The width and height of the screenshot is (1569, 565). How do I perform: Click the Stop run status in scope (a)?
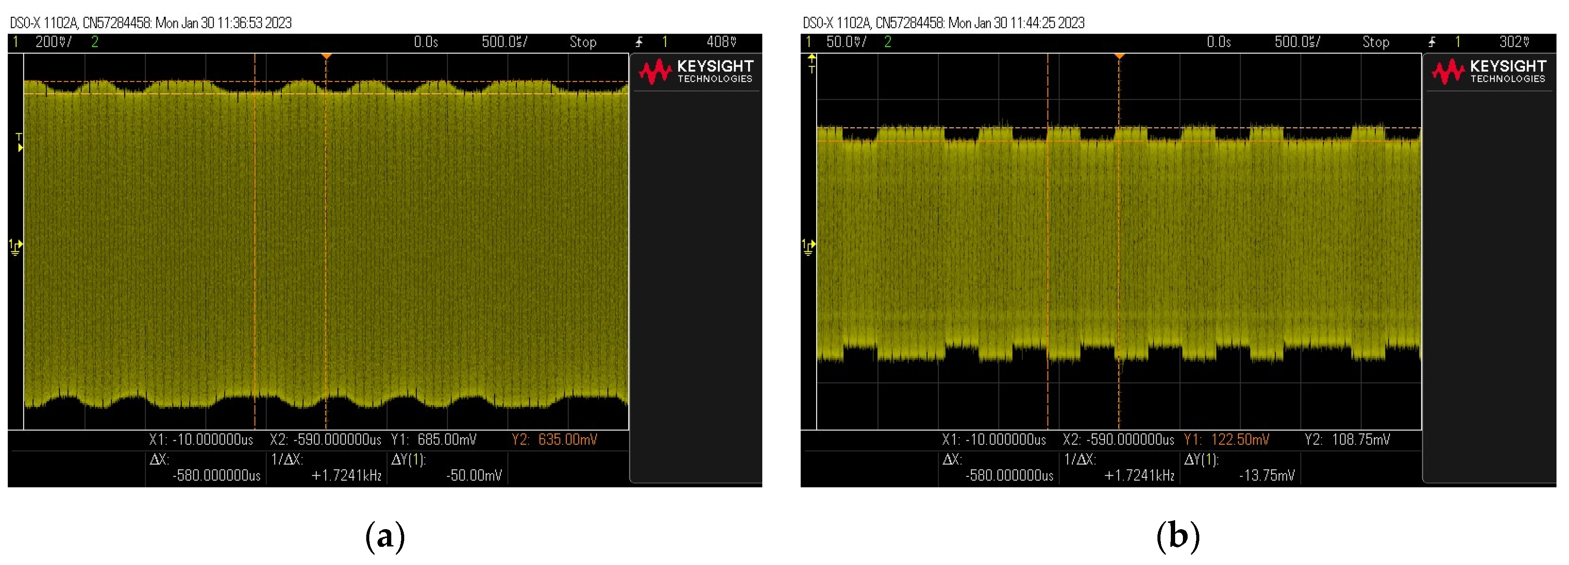[583, 42]
